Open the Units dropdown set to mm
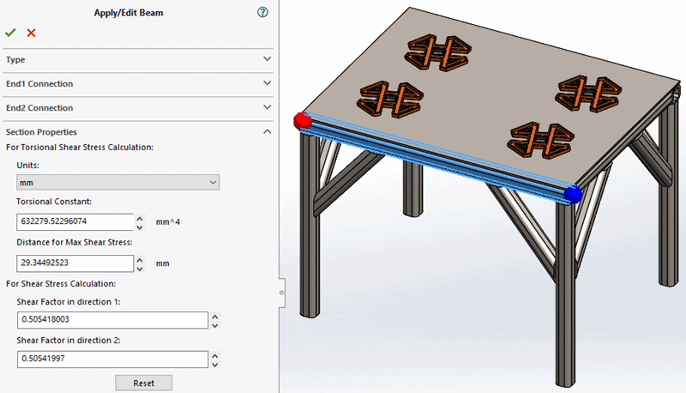 click(118, 182)
